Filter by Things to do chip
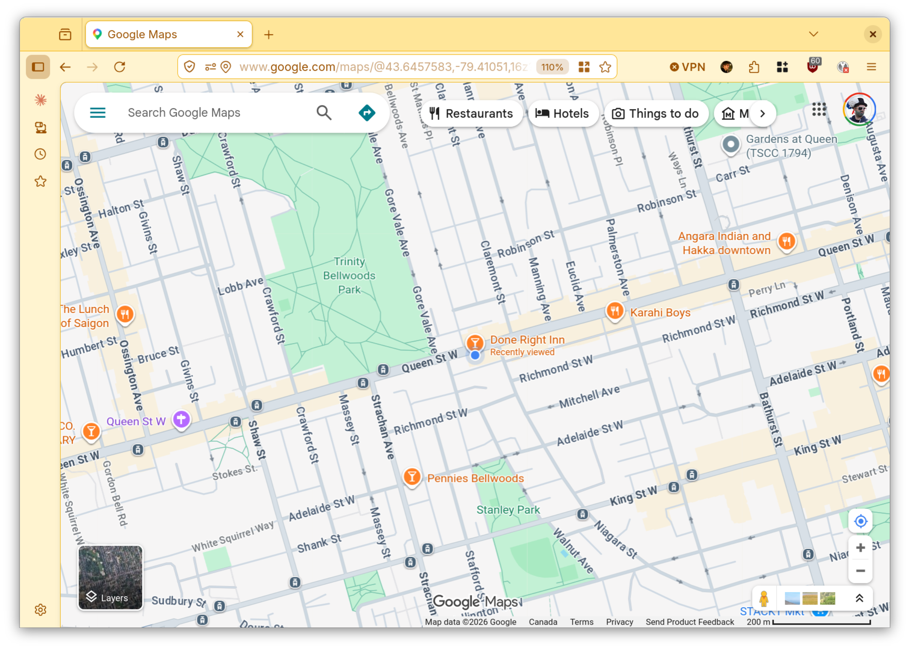Screen dimensions: 909x649 coord(656,114)
